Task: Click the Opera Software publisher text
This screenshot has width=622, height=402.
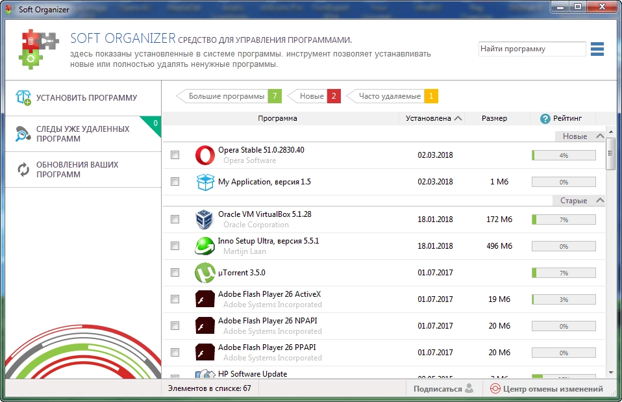Action: point(249,160)
